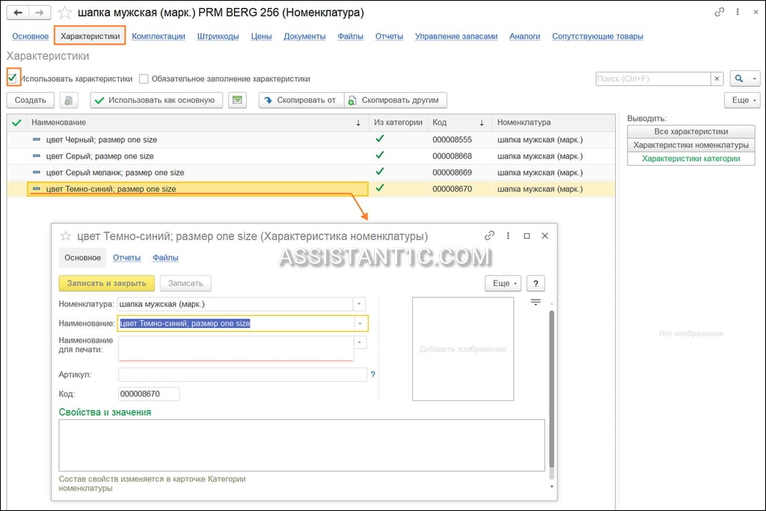Click Добавить изображение placeholder
Image resolution: width=766 pixels, height=511 pixels.
point(462,349)
